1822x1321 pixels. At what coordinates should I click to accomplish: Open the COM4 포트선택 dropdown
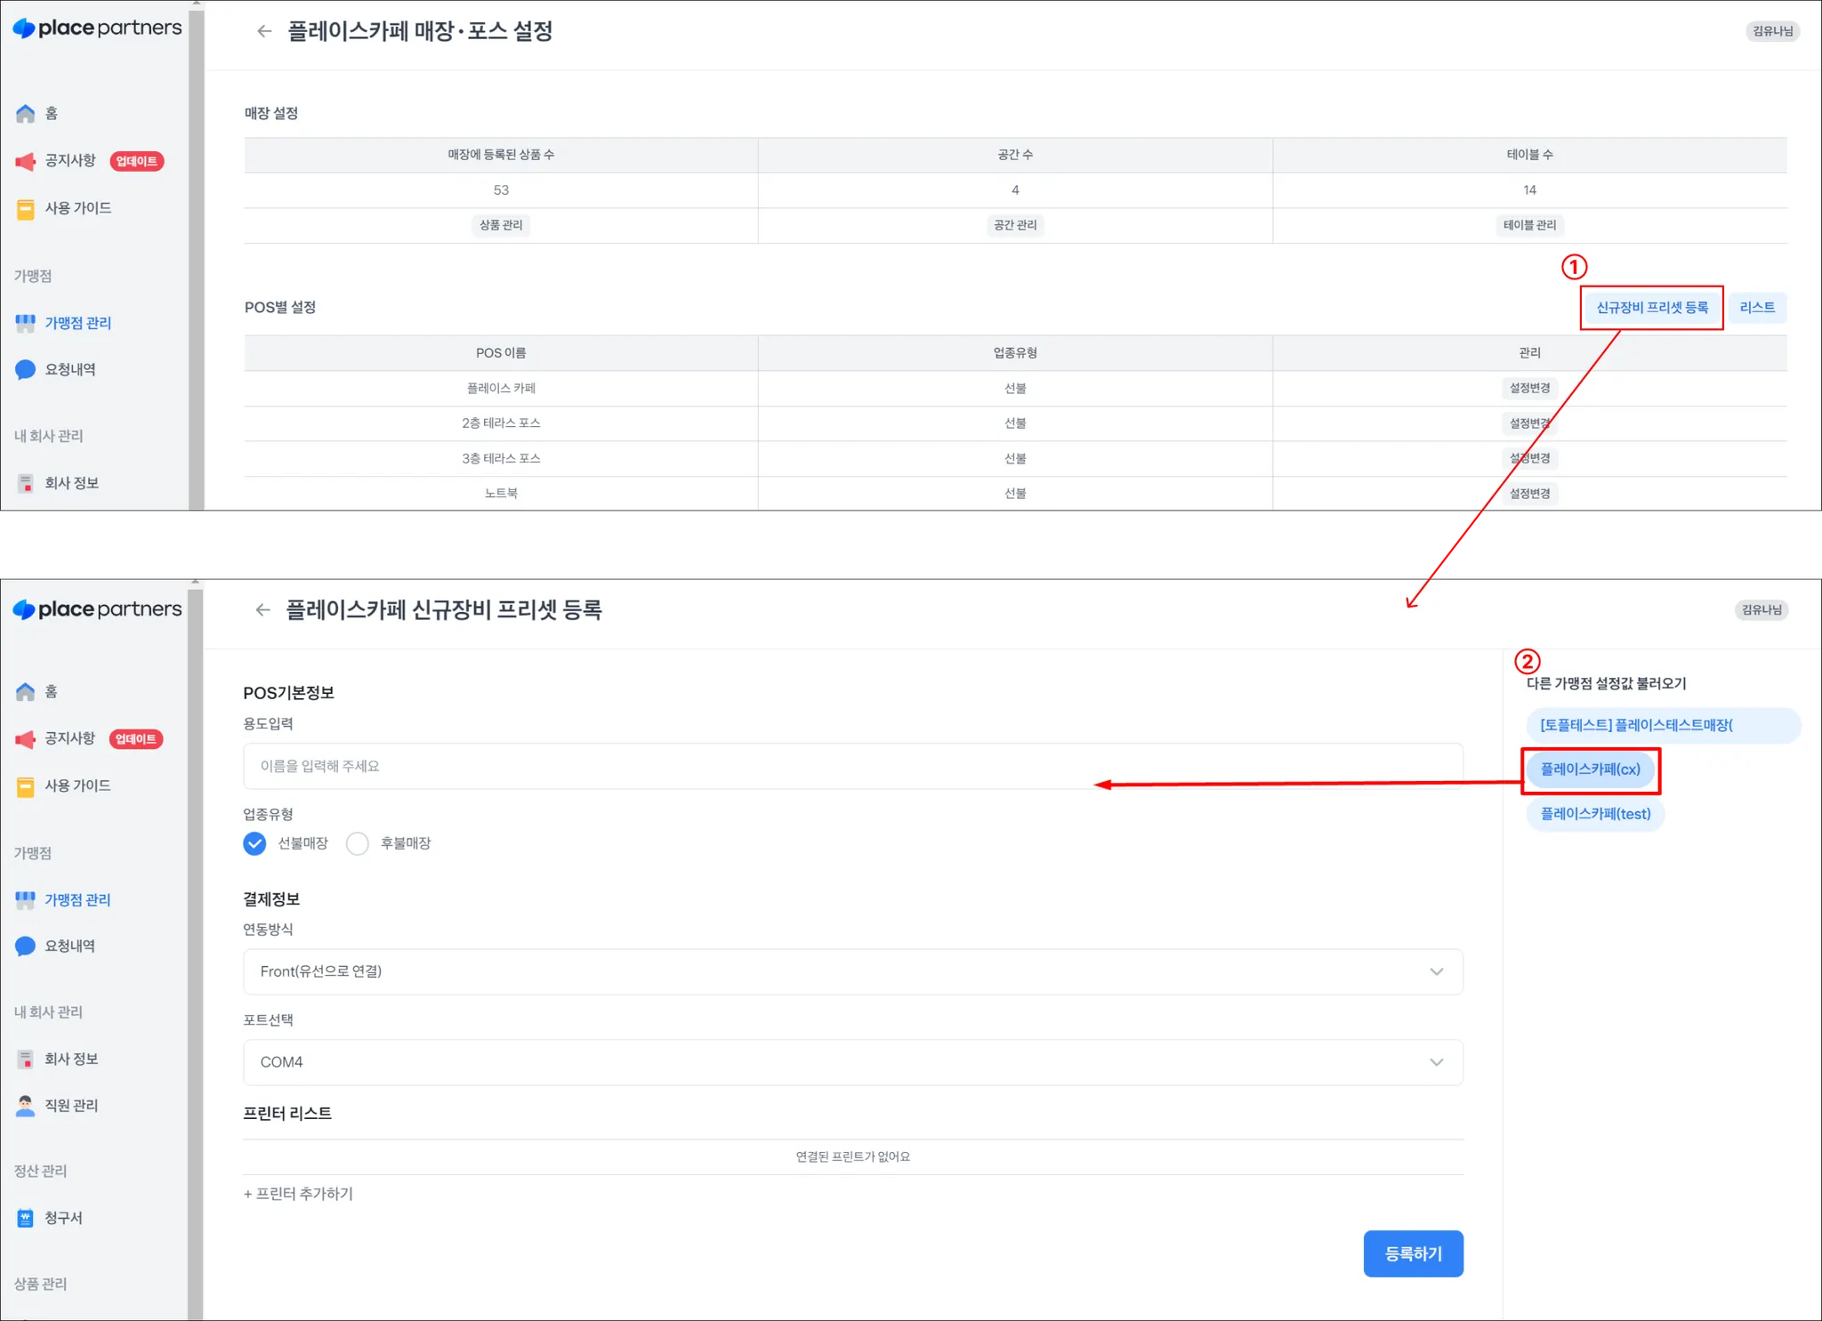click(x=852, y=1062)
